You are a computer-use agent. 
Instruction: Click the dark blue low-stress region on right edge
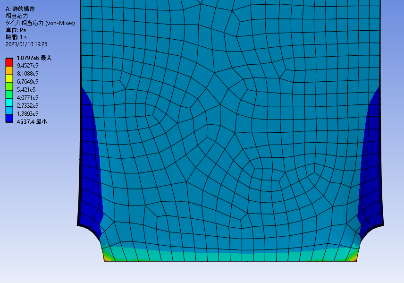(370, 165)
